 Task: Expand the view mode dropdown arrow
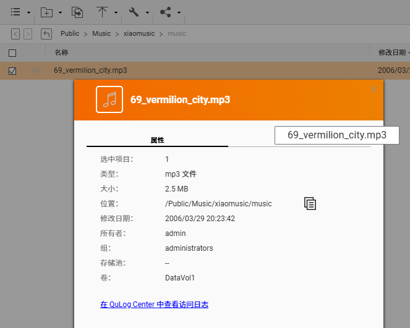point(28,12)
